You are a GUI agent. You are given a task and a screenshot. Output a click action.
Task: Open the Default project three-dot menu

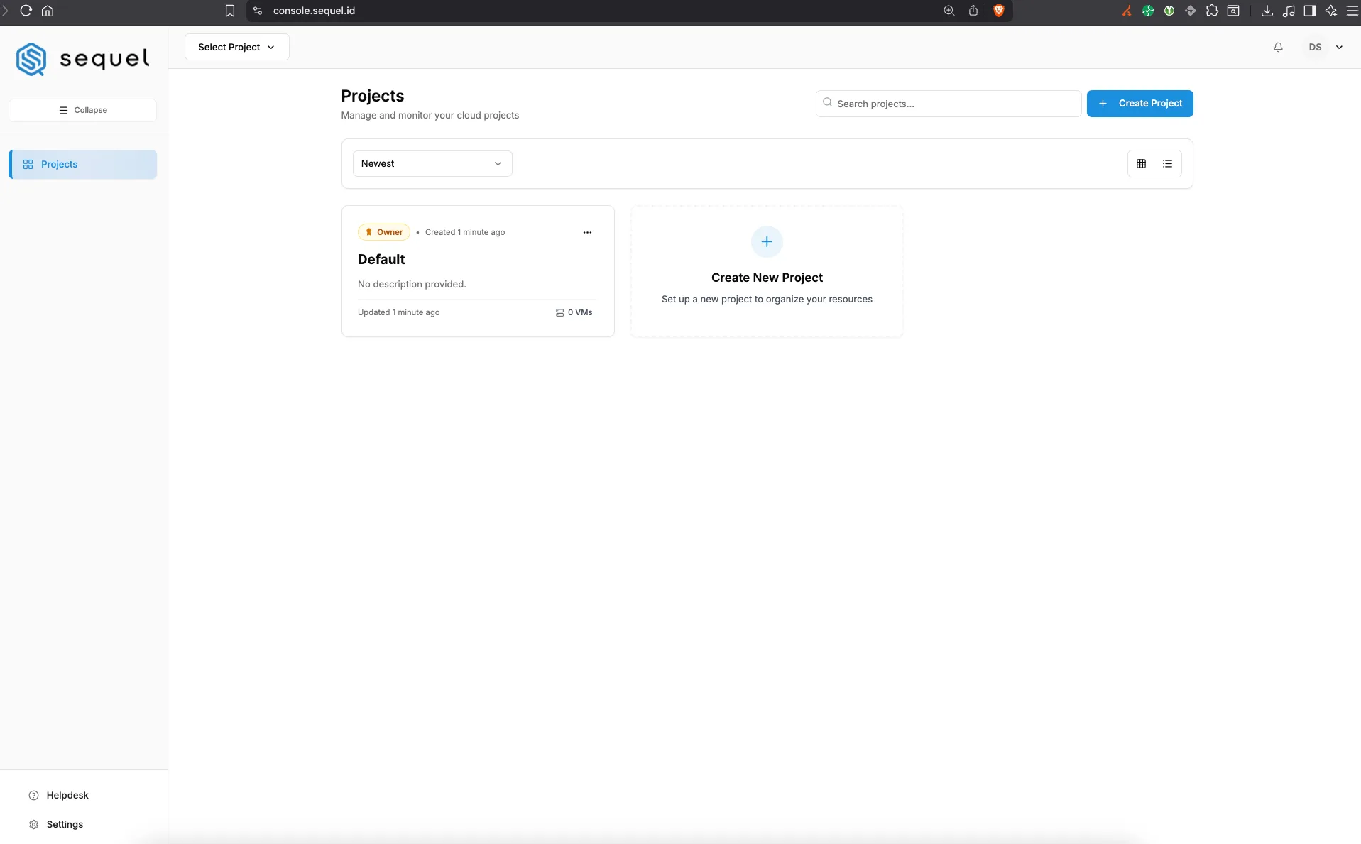click(587, 232)
